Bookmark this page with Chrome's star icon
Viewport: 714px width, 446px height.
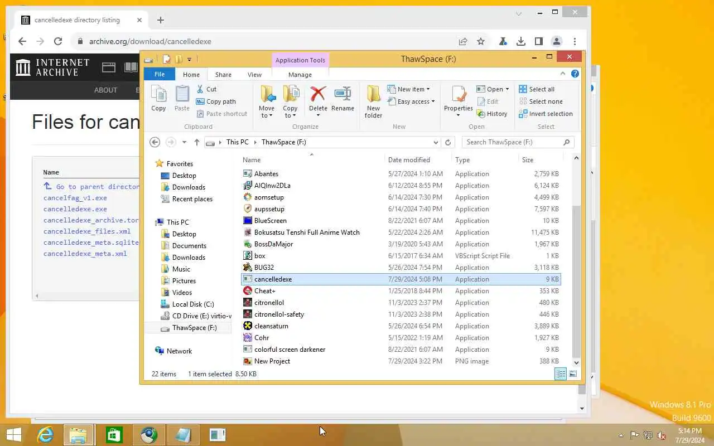481,41
